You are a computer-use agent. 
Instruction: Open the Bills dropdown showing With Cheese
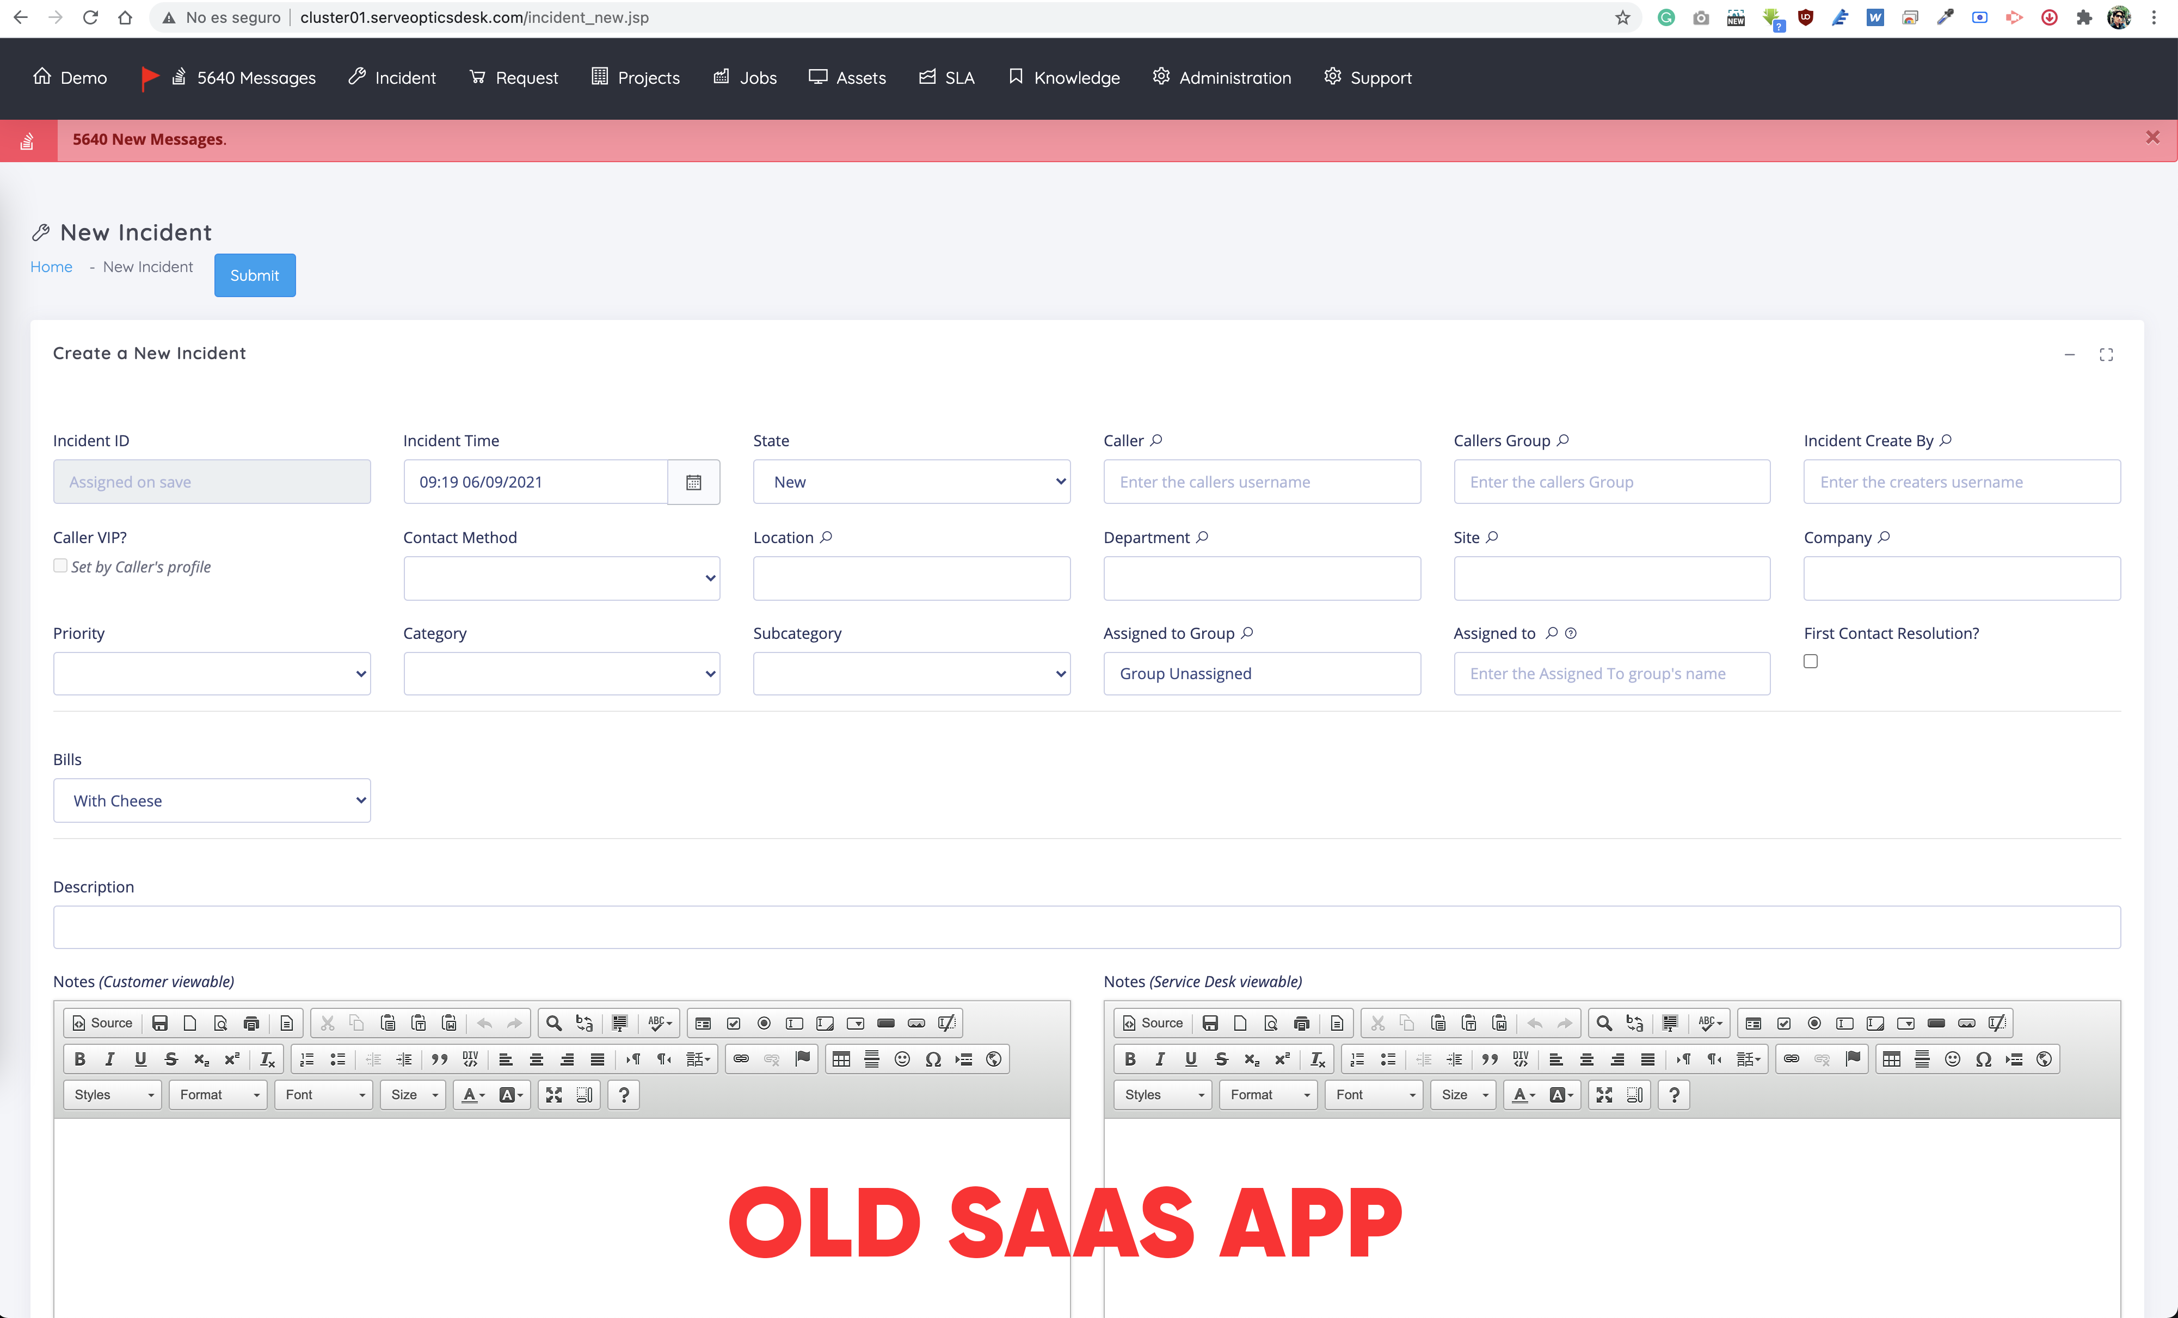point(211,800)
